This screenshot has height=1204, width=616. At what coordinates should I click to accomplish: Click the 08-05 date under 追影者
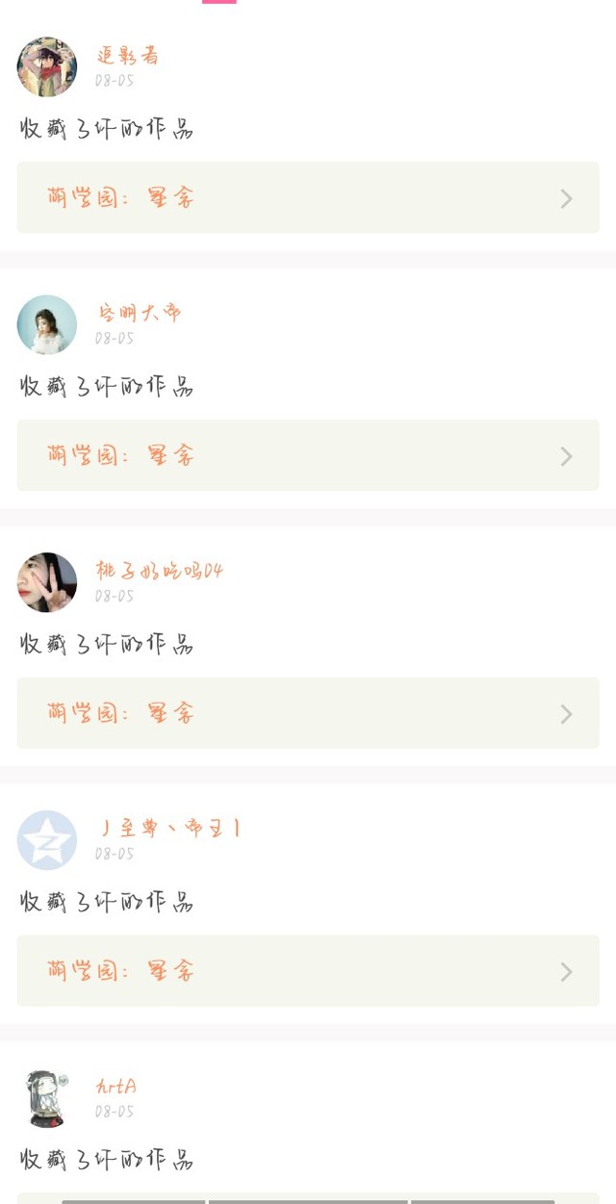tap(115, 82)
